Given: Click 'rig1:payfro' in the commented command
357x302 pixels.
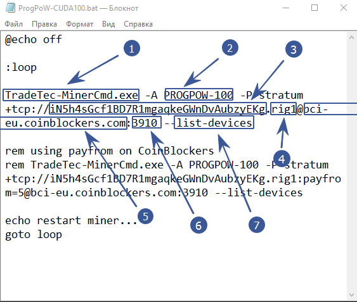Looking at the screenshot, I should click(x=306, y=179).
